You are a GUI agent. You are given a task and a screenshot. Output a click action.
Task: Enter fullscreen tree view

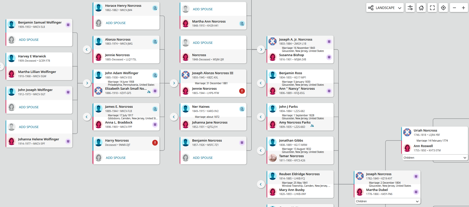(432, 8)
